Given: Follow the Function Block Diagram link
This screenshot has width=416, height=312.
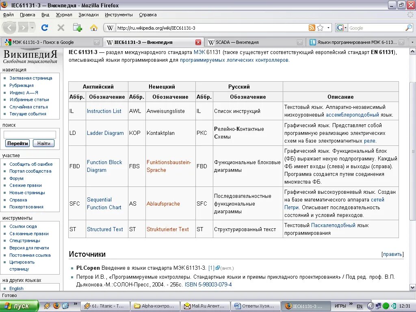Looking at the screenshot, I should (104, 166).
